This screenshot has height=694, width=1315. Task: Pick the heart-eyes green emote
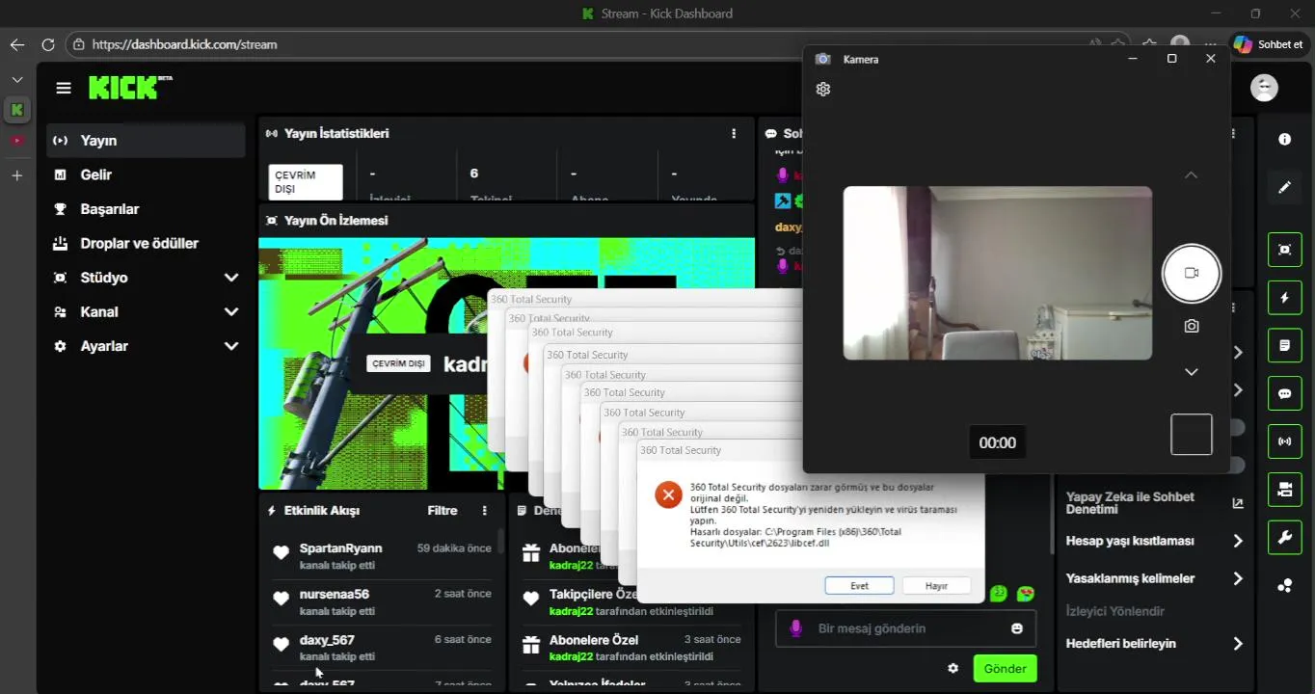tap(1026, 593)
